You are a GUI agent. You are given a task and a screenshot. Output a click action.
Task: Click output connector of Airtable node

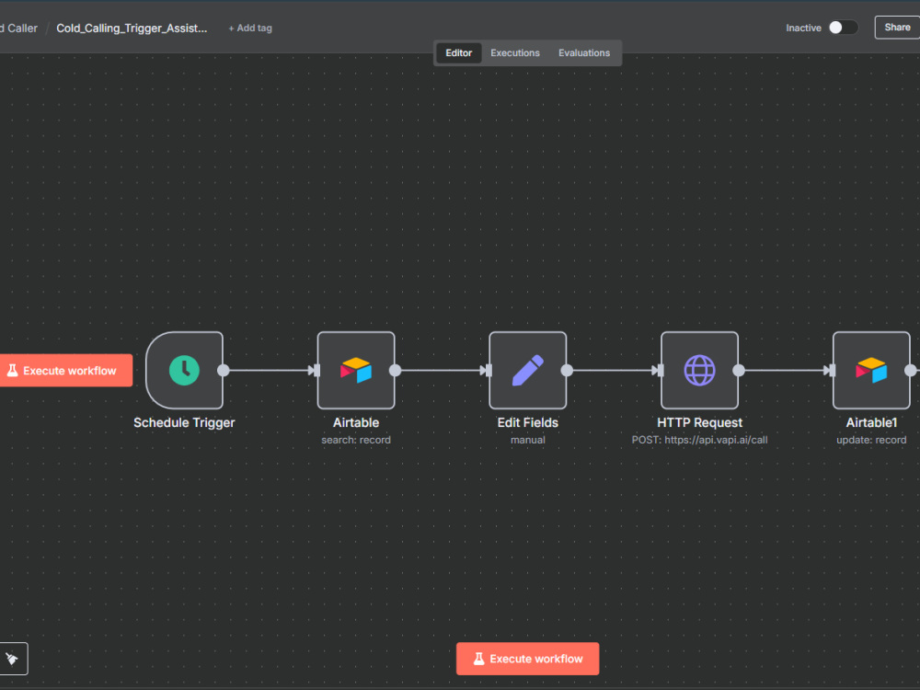396,370
